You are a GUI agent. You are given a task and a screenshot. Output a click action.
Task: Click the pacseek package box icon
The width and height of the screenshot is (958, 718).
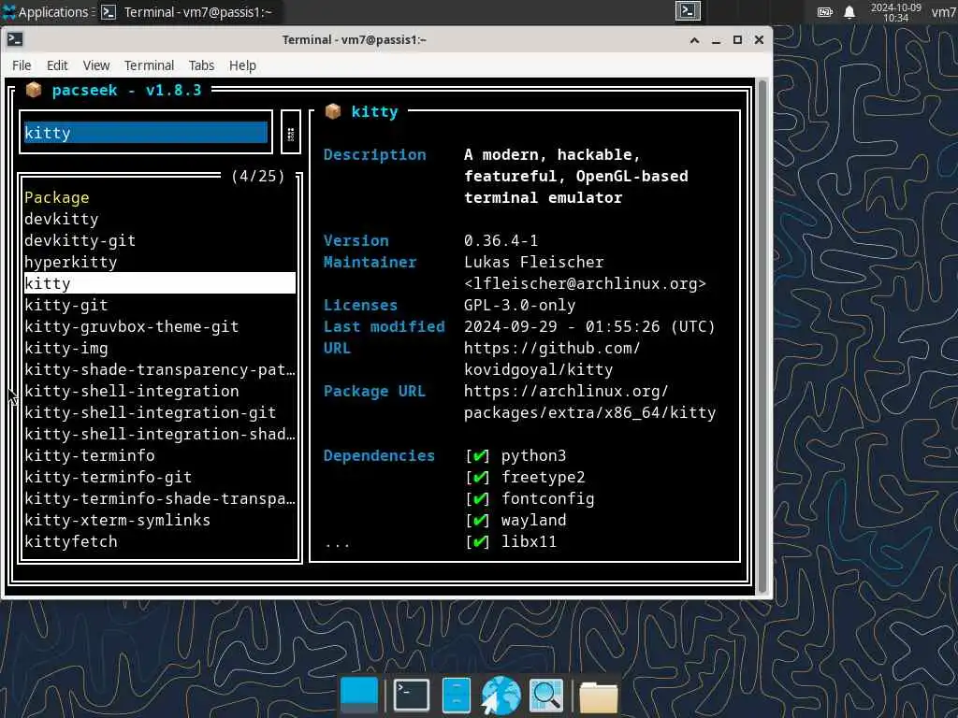[34, 91]
